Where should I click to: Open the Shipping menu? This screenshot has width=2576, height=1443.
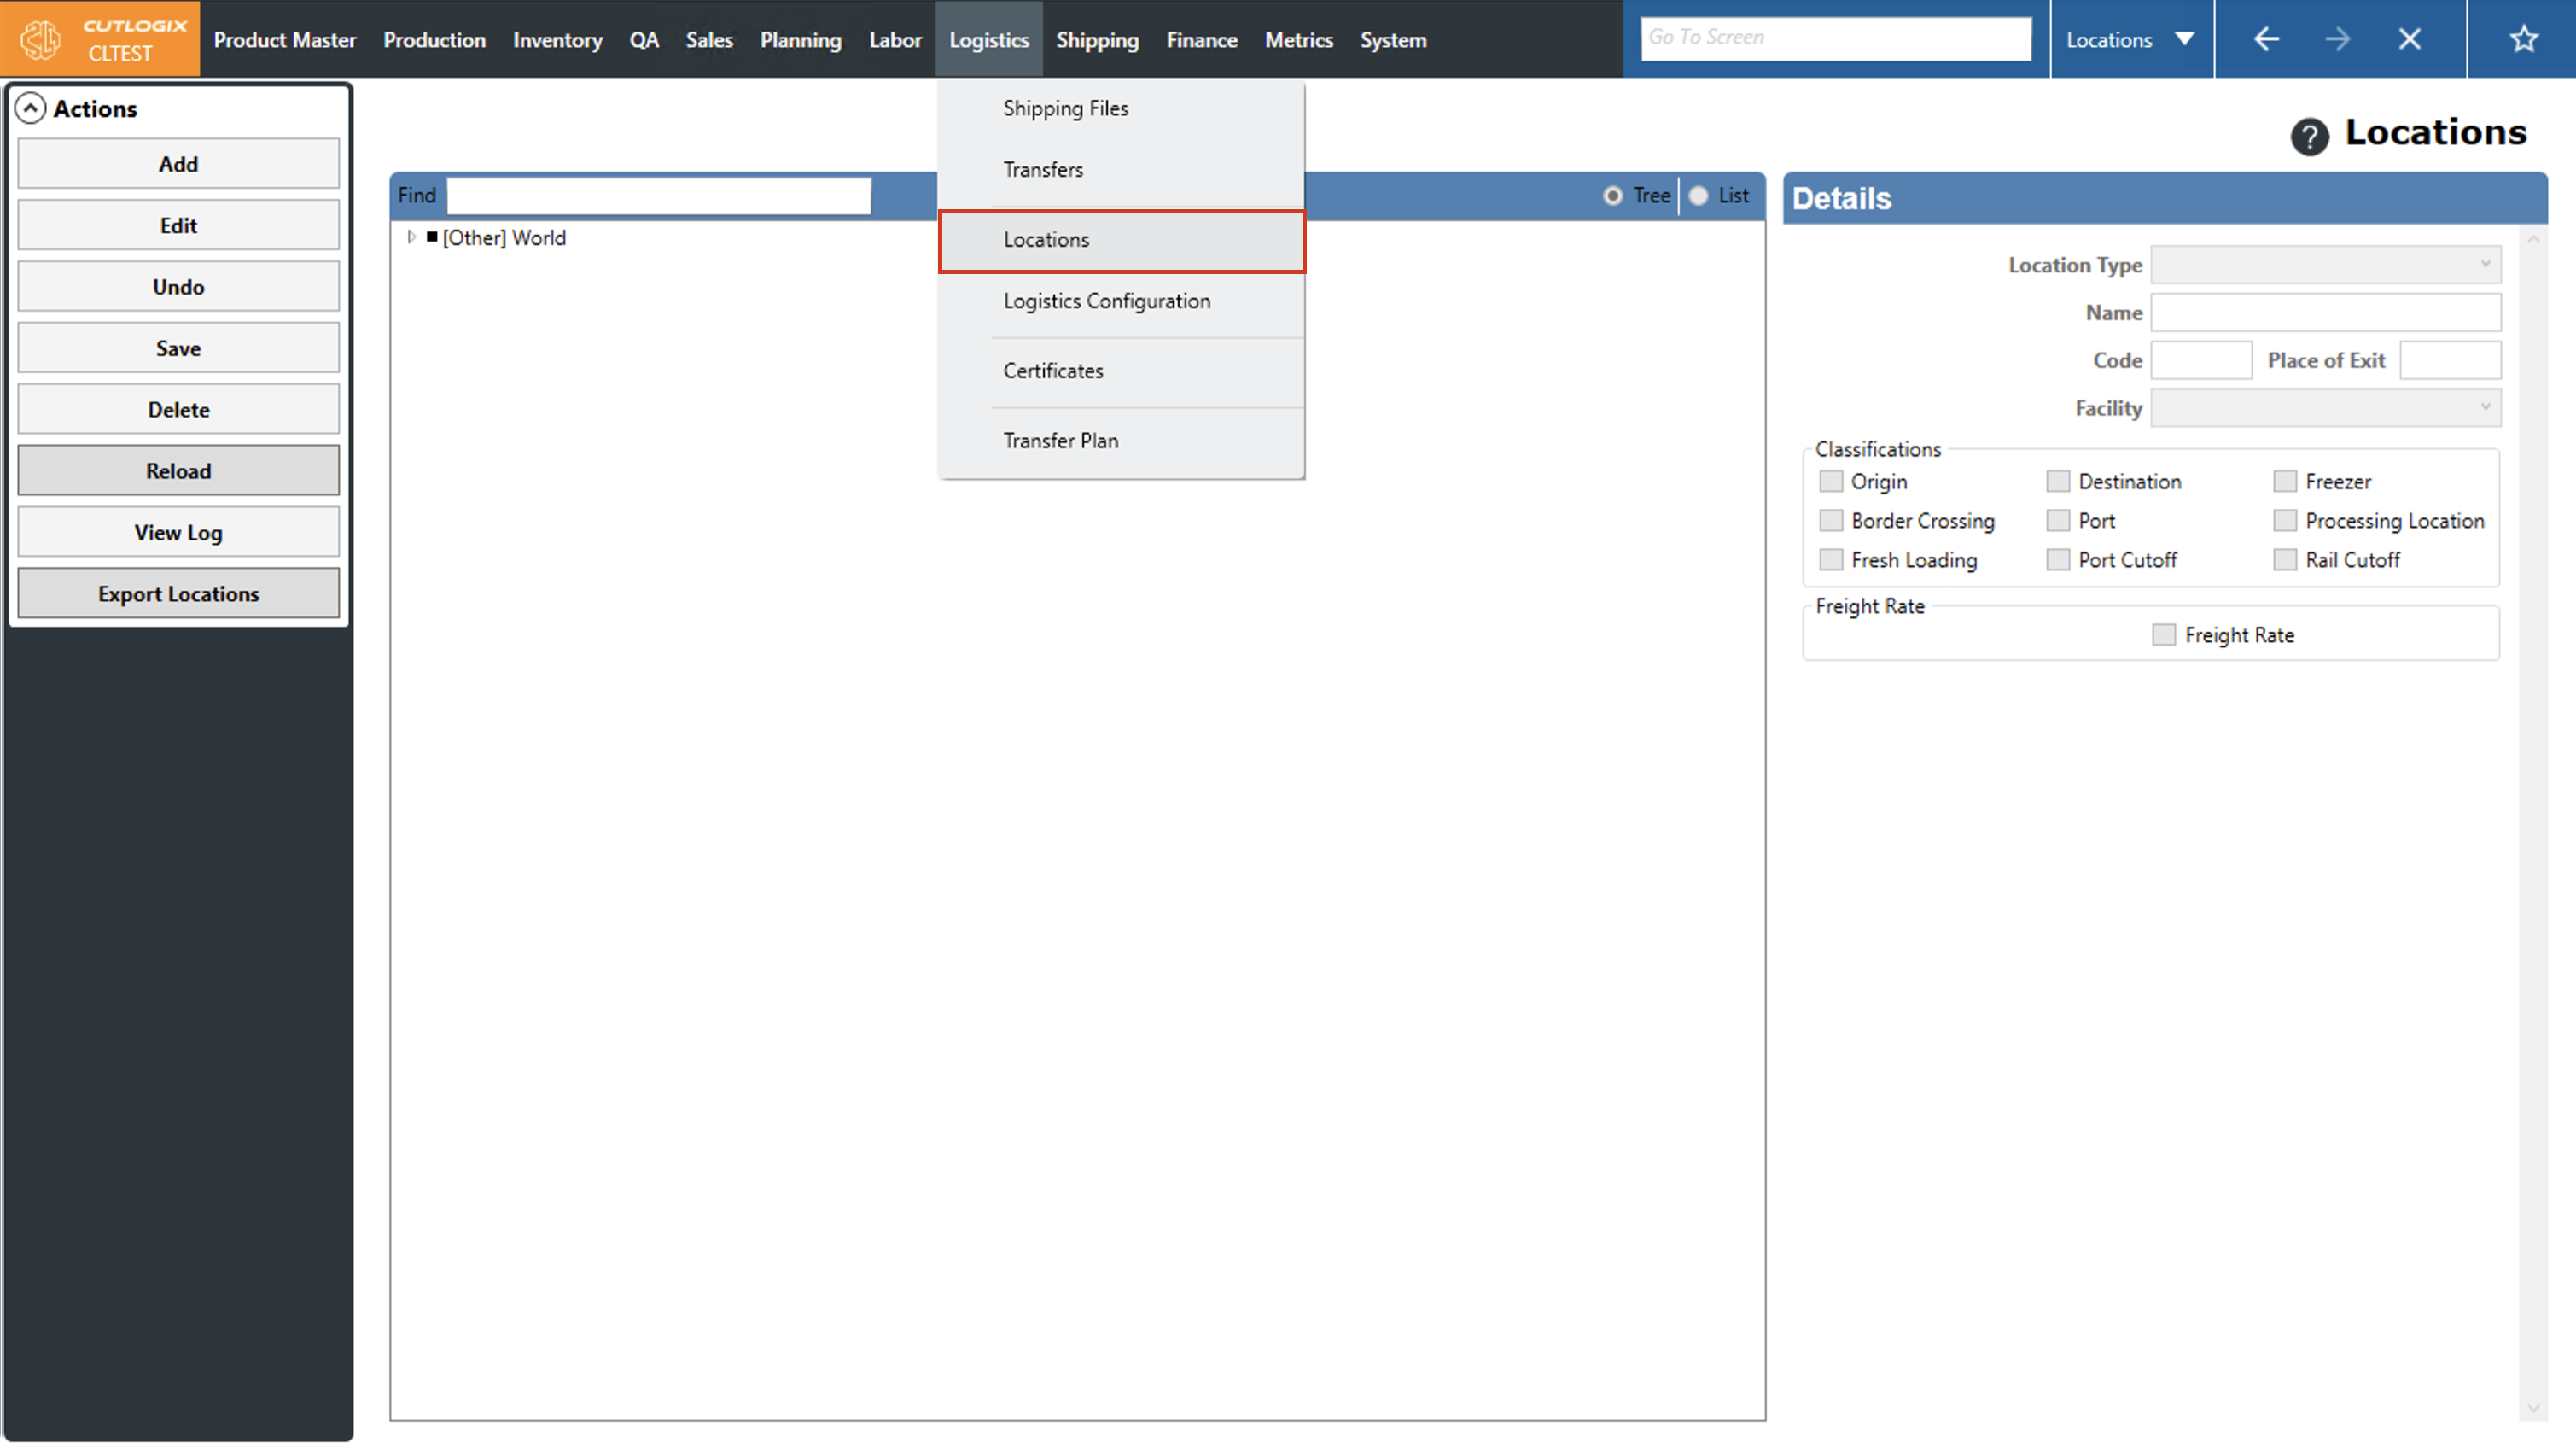(x=1097, y=40)
